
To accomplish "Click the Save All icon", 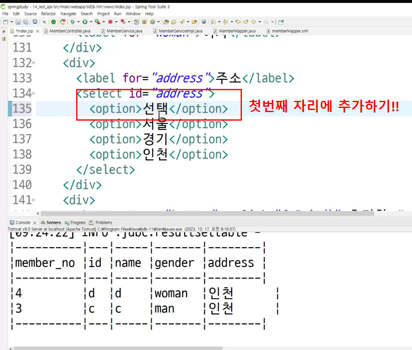I will point(26,22).
